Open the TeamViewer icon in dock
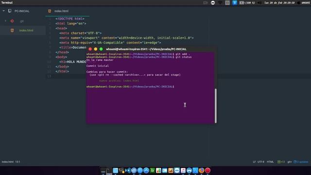Viewport: 311px width, 175px height. (x=177, y=171)
